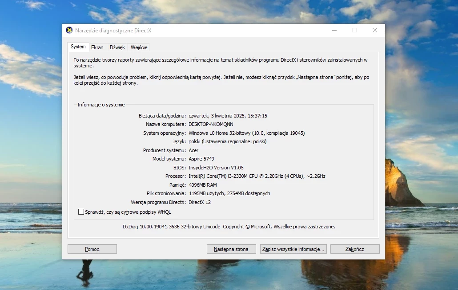Click the Plik stronicowania label

click(x=166, y=193)
